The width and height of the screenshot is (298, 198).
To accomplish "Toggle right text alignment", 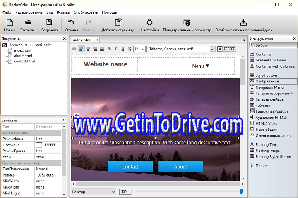I will tap(95, 49).
